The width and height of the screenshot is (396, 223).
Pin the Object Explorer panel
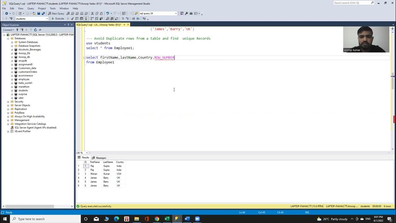tap(68, 25)
